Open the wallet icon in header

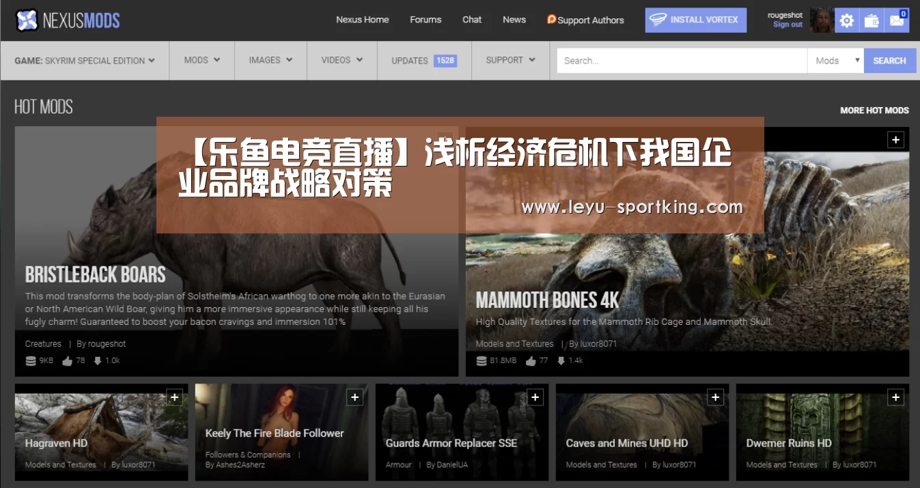(872, 20)
